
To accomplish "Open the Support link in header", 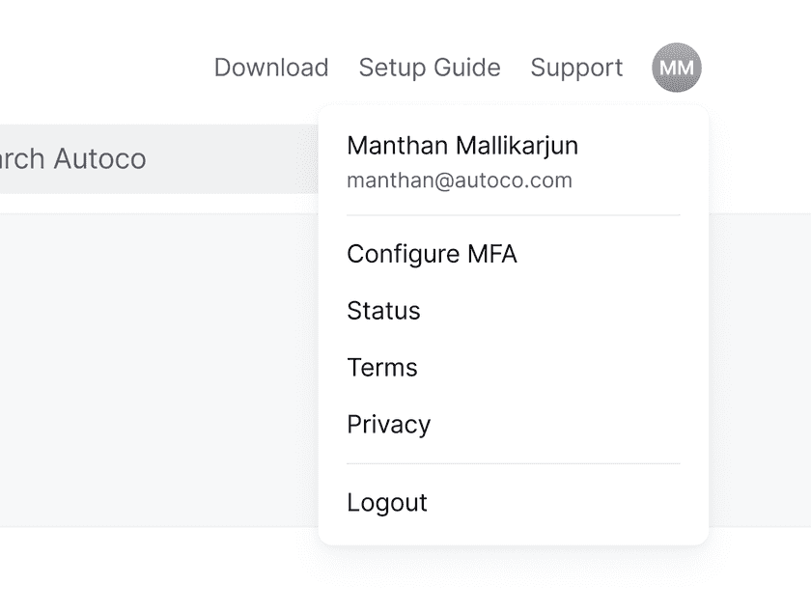I will click(576, 68).
